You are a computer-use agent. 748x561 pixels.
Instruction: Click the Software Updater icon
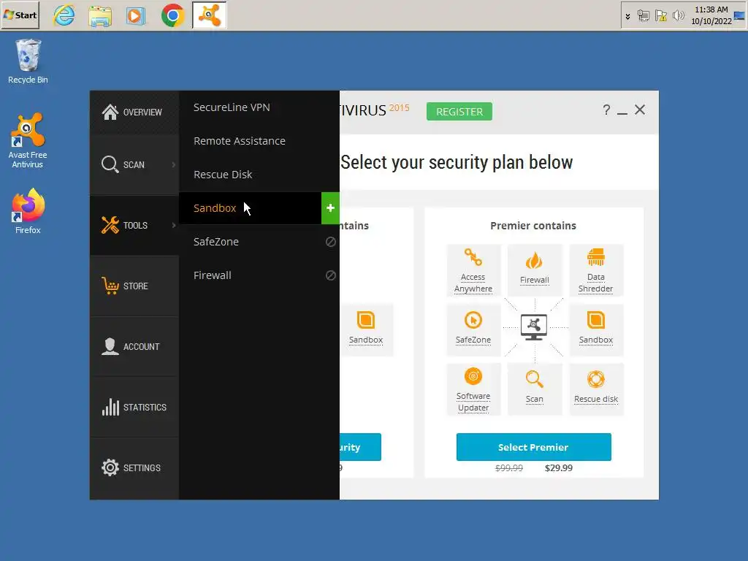(473, 376)
